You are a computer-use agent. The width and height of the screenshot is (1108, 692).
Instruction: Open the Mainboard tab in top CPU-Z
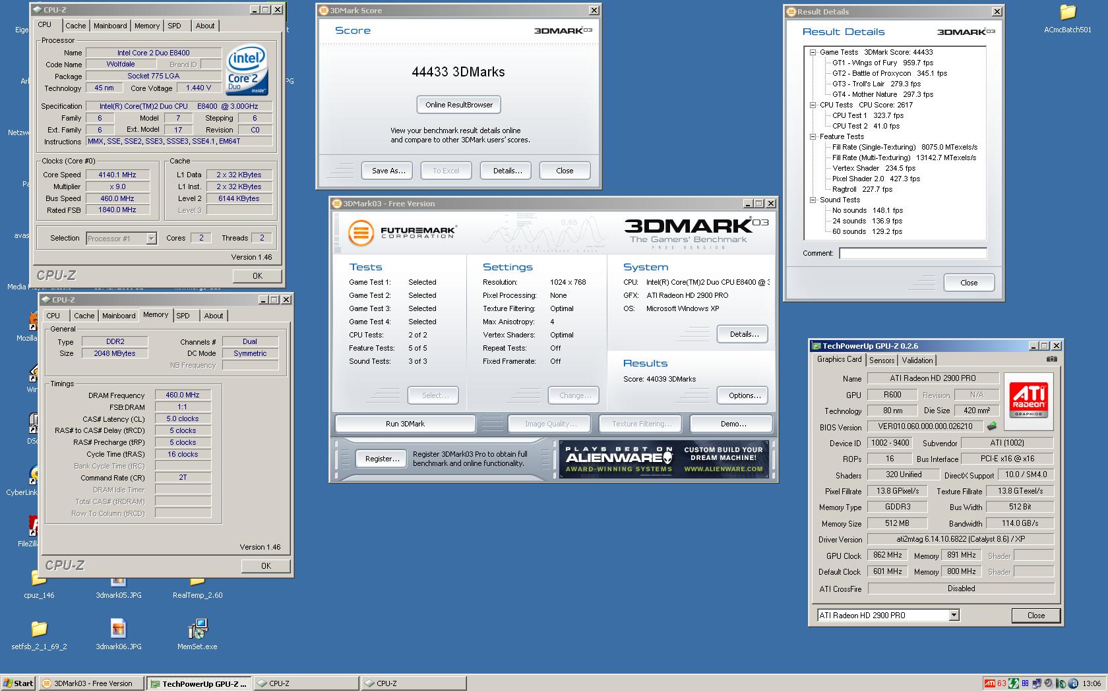pyautogui.click(x=110, y=26)
